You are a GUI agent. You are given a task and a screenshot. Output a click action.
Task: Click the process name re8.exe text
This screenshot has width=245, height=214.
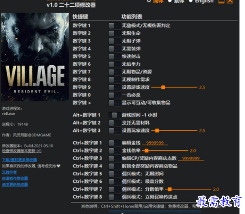(8, 114)
